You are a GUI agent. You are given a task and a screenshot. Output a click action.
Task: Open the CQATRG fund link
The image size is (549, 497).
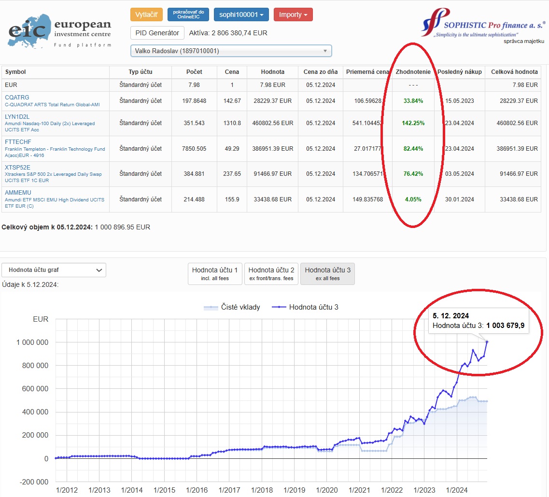[17, 98]
